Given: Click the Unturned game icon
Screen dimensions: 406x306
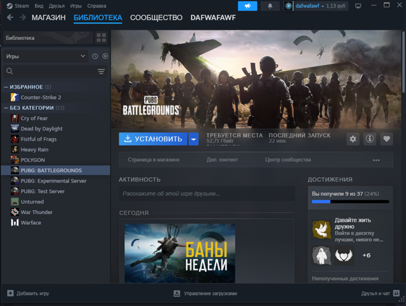Looking at the screenshot, I should (15, 201).
